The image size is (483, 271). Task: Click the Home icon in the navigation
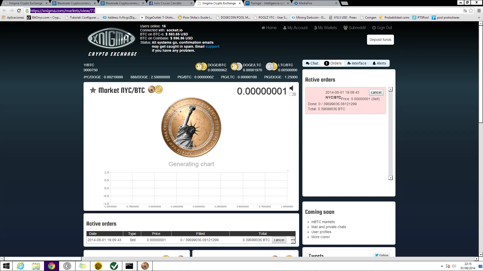[x=263, y=28]
